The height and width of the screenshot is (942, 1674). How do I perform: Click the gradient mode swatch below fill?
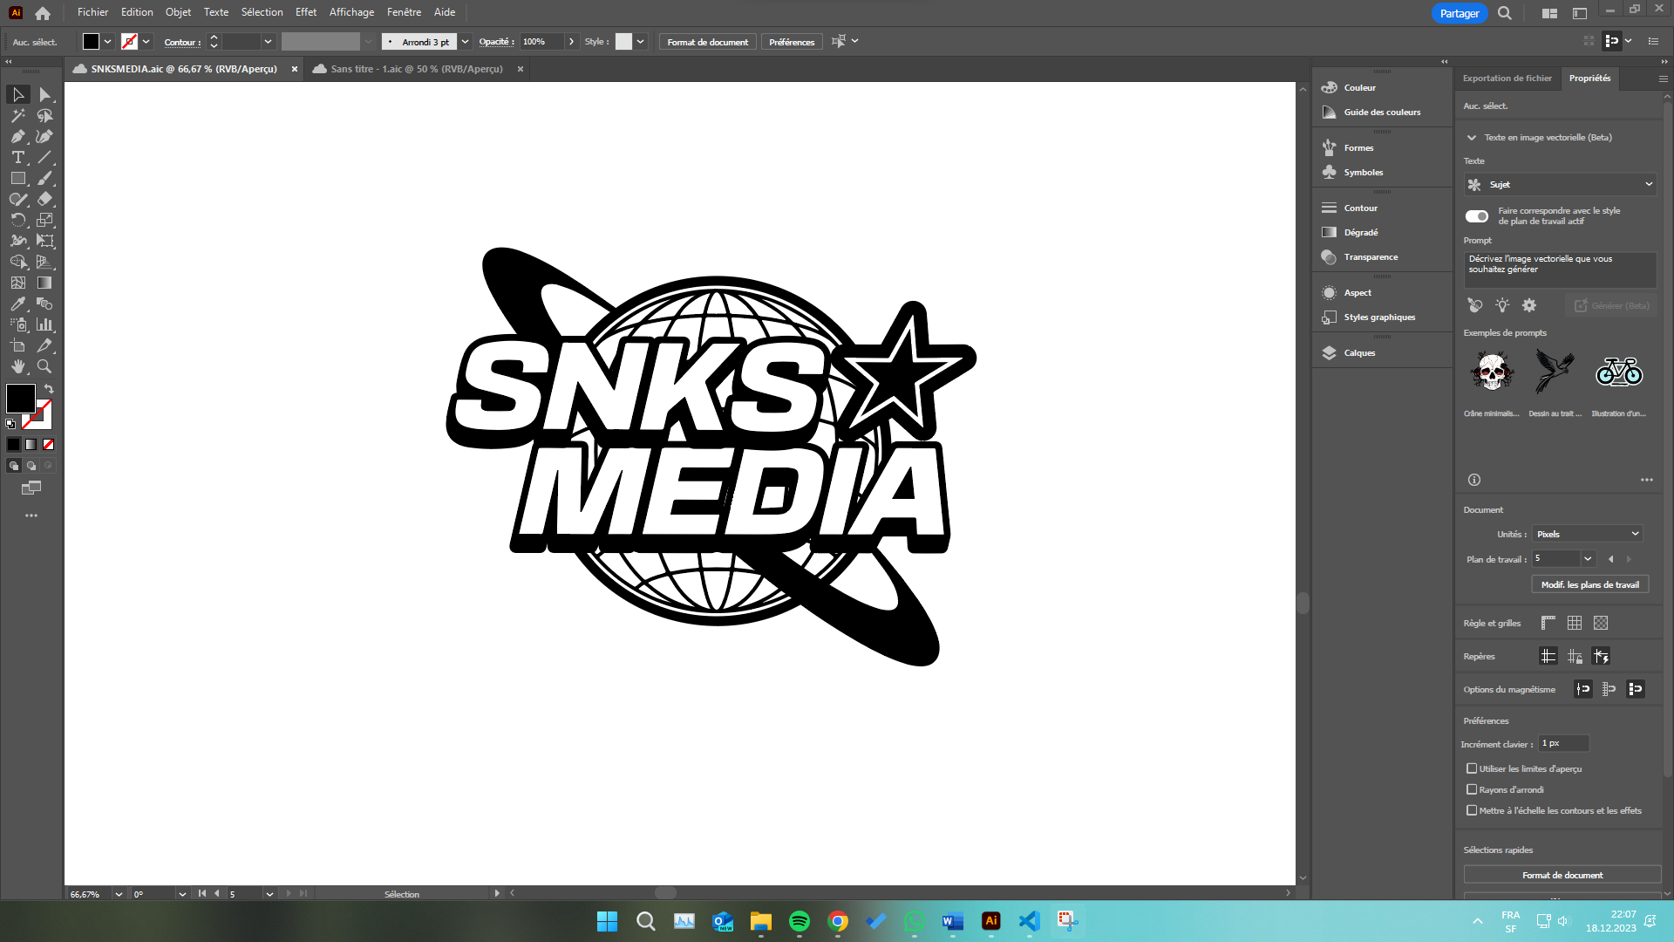coord(31,444)
